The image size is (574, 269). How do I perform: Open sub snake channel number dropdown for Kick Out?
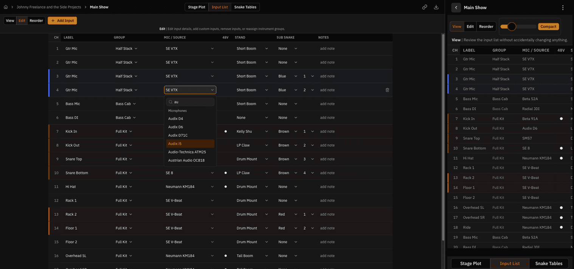(x=309, y=145)
